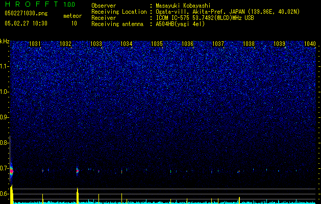Click the 0.9 kHz frequency label
The image size is (321, 204).
(4, 117)
